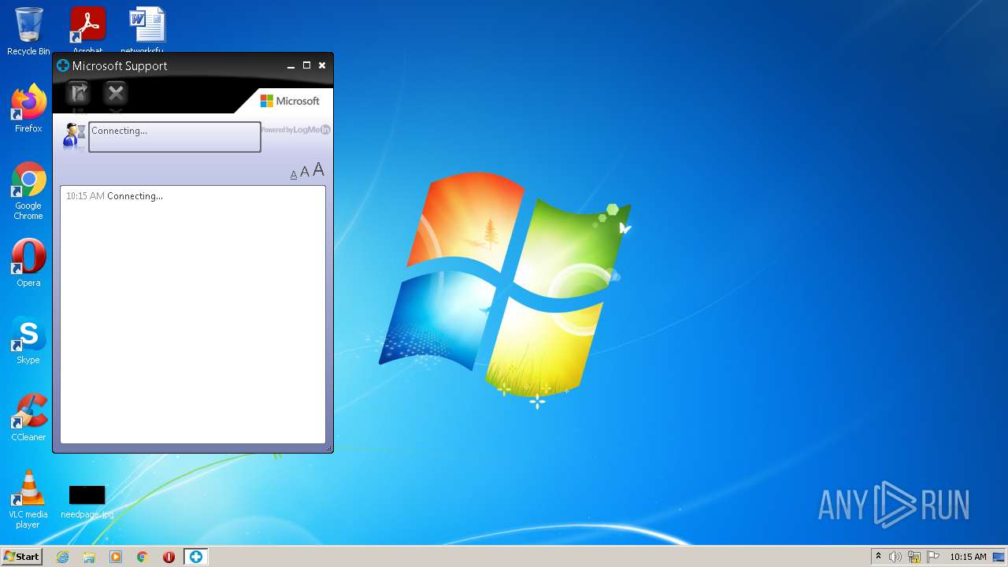This screenshot has width=1008, height=567.
Task: Click the Microsoft Support title bar icon
Action: coord(63,65)
